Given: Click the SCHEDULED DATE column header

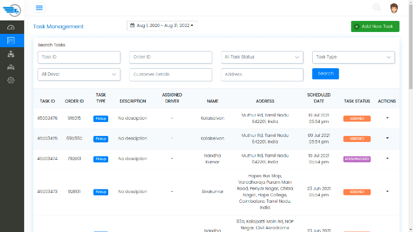Looking at the screenshot, I should 319,98.
